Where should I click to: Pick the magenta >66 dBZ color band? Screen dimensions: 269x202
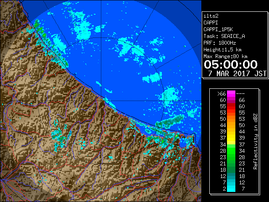tap(231, 94)
